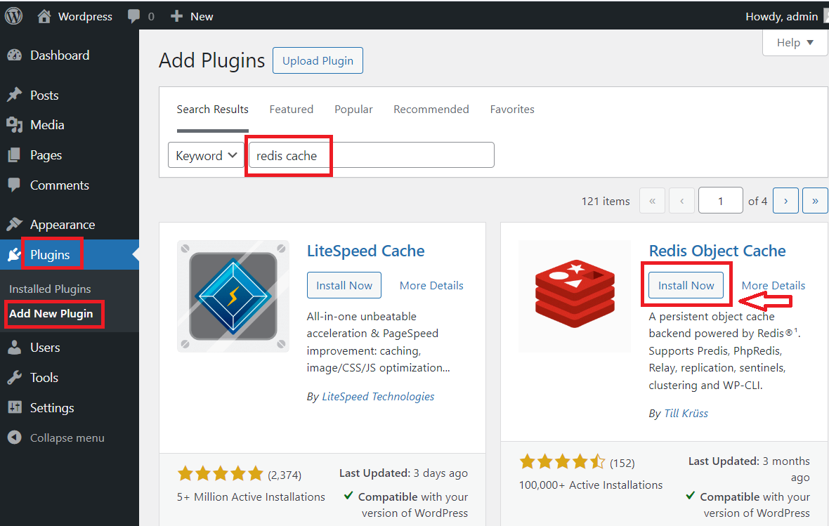The image size is (829, 526).
Task: Click the Posts pushpin icon
Action: click(14, 95)
